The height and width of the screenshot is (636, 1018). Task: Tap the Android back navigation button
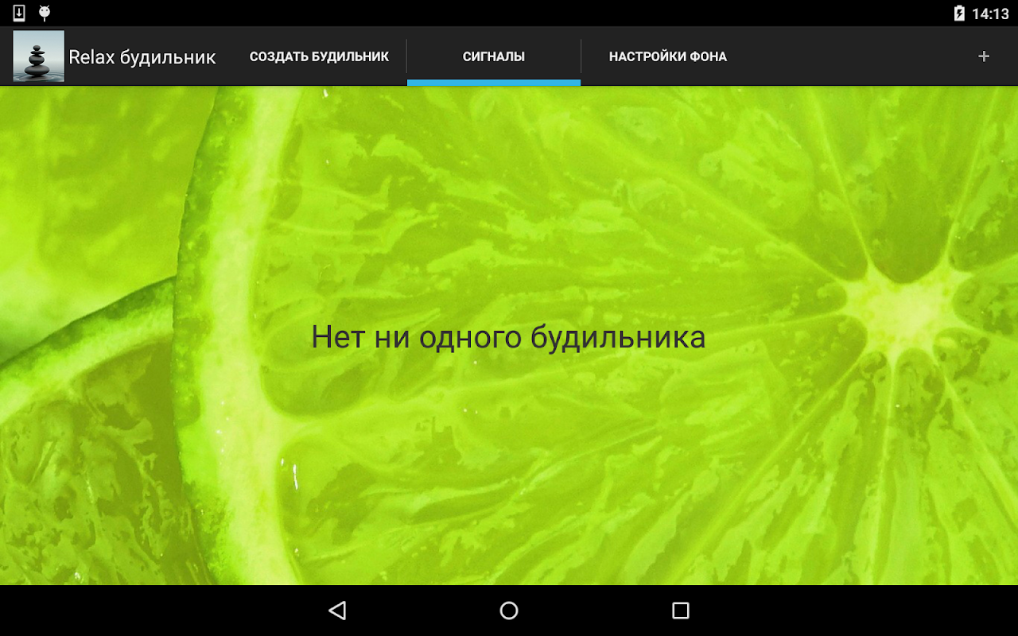[x=337, y=611]
